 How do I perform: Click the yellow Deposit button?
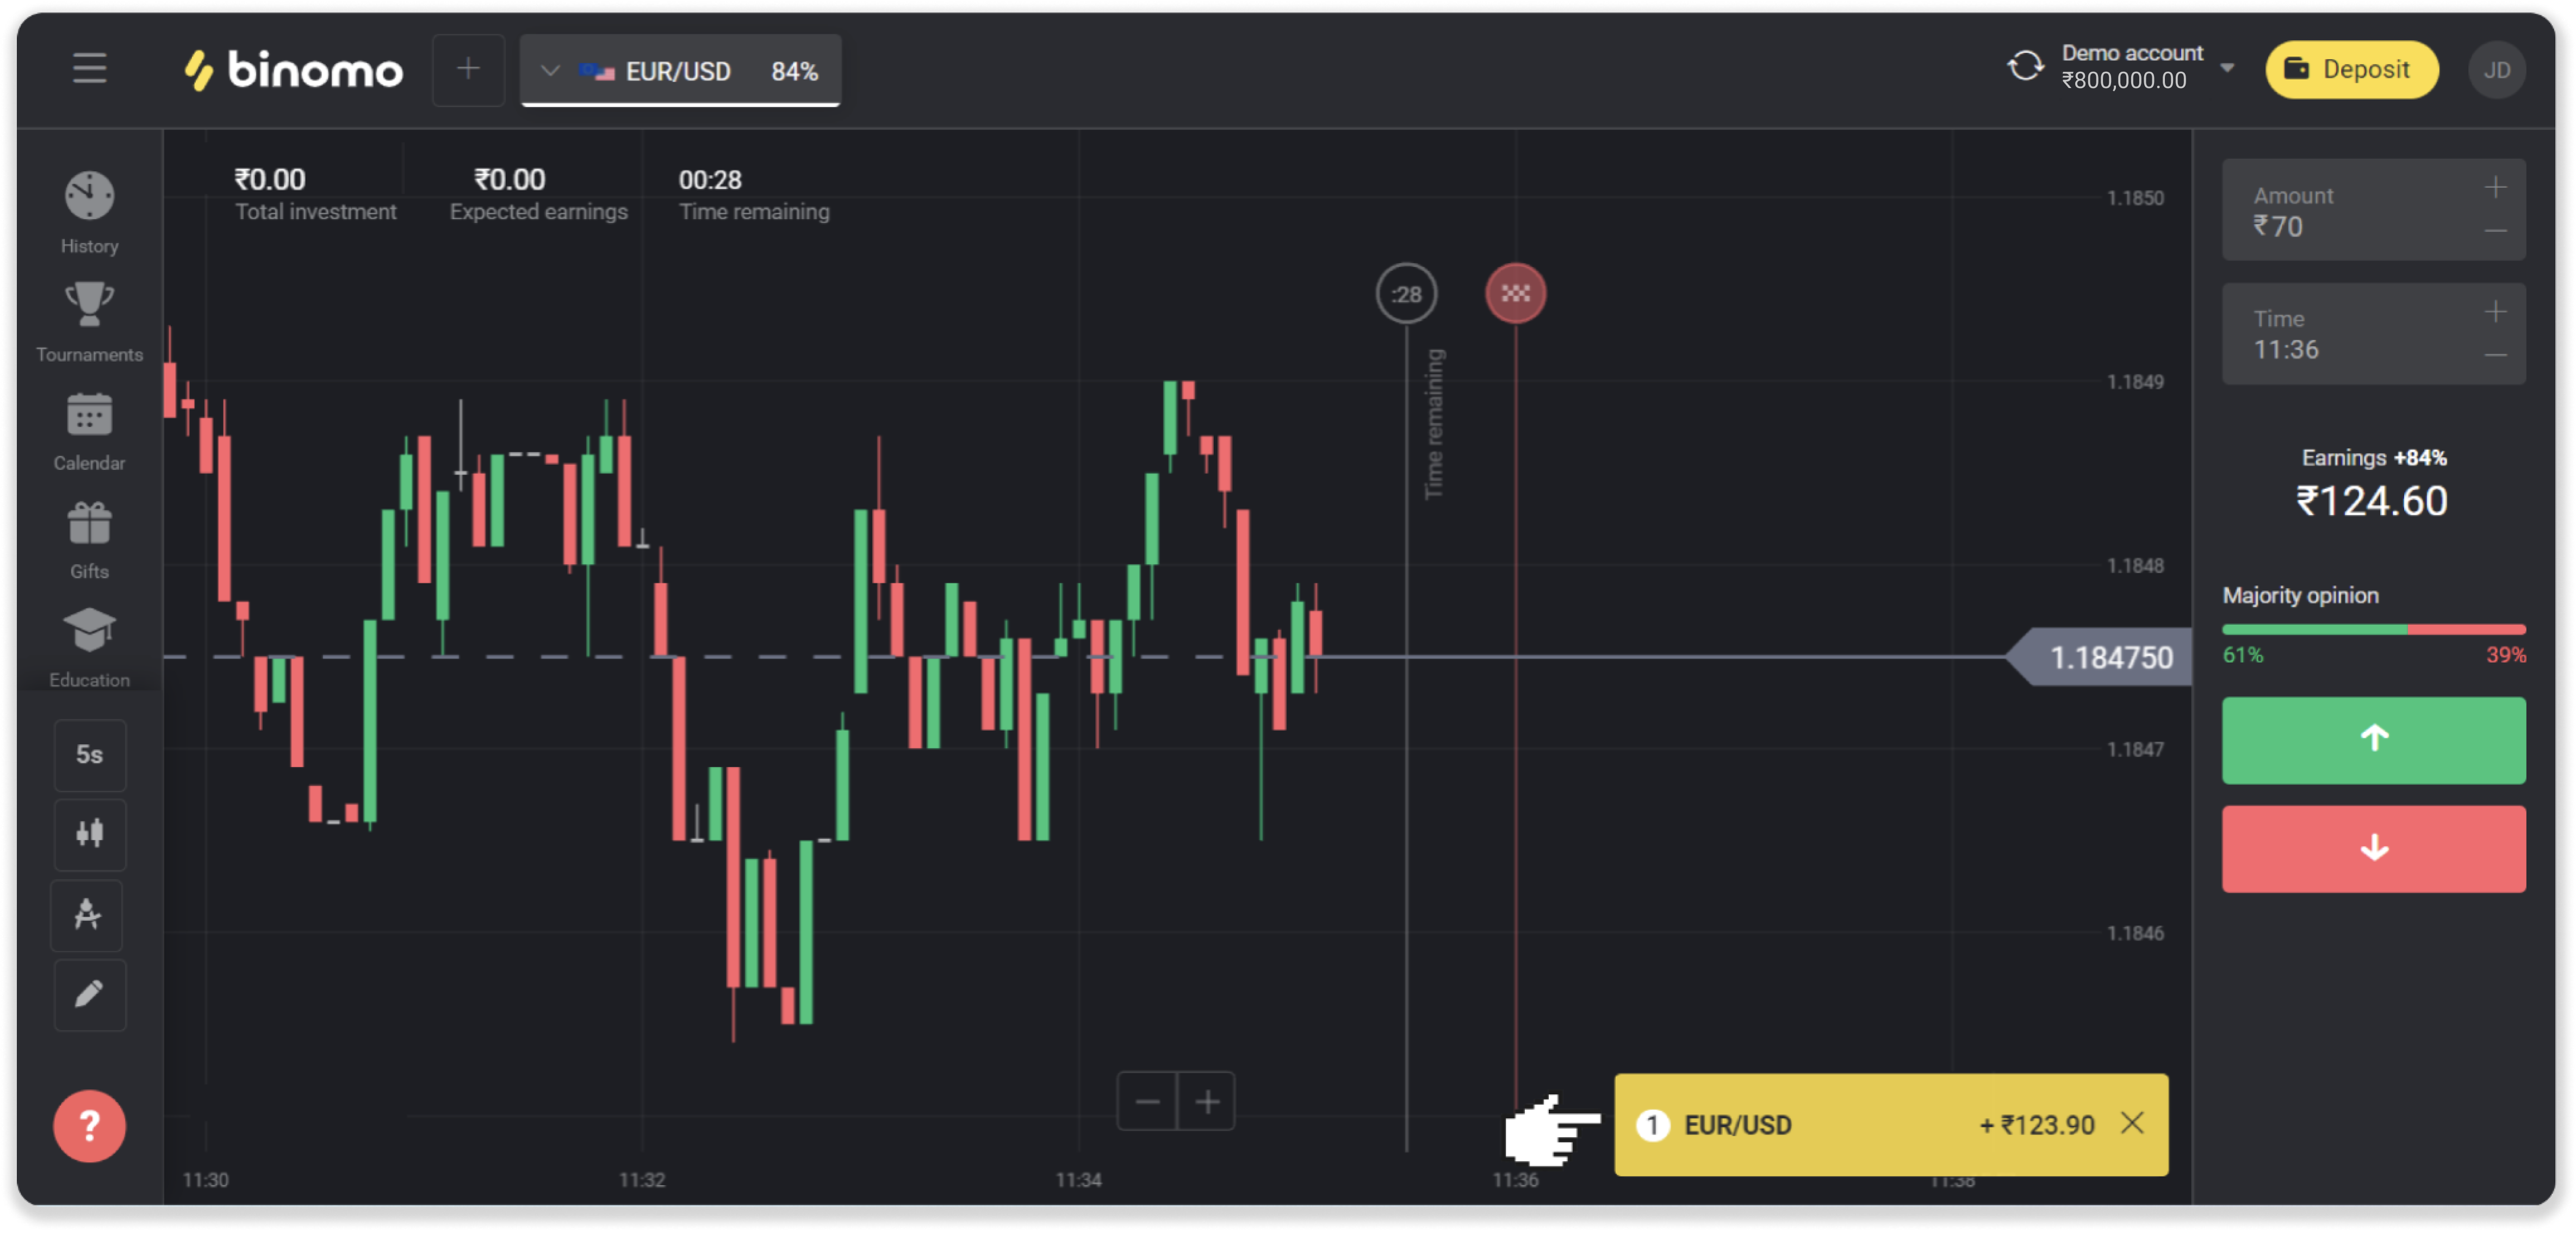2351,69
